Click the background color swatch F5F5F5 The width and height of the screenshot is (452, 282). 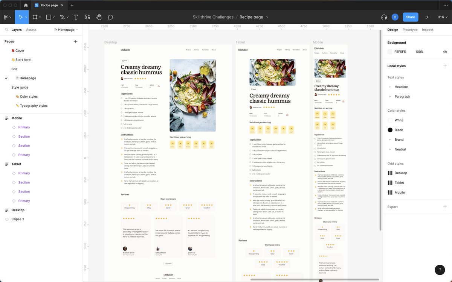[x=390, y=52]
